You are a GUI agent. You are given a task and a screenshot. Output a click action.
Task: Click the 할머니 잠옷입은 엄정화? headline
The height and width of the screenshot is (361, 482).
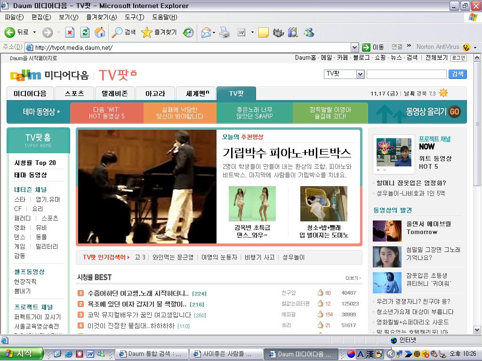pyautogui.click(x=411, y=183)
